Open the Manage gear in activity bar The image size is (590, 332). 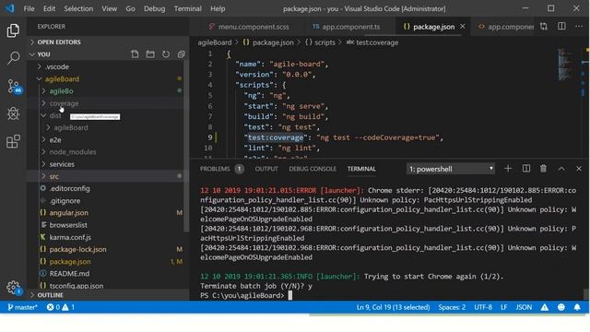(x=13, y=288)
